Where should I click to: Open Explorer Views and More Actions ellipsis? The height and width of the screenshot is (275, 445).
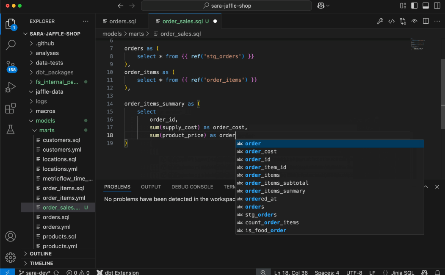(x=86, y=21)
